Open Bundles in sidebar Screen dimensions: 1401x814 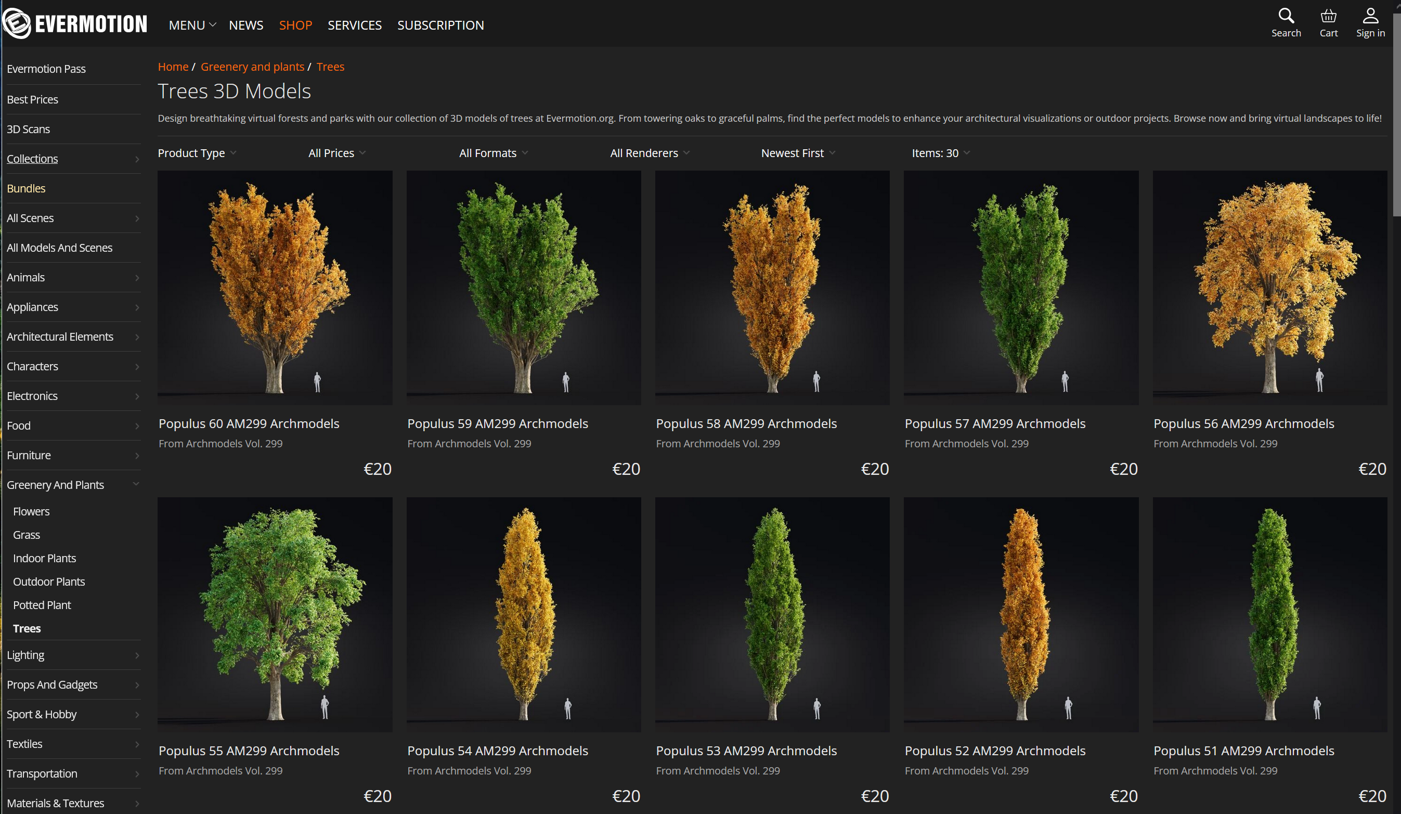click(26, 188)
